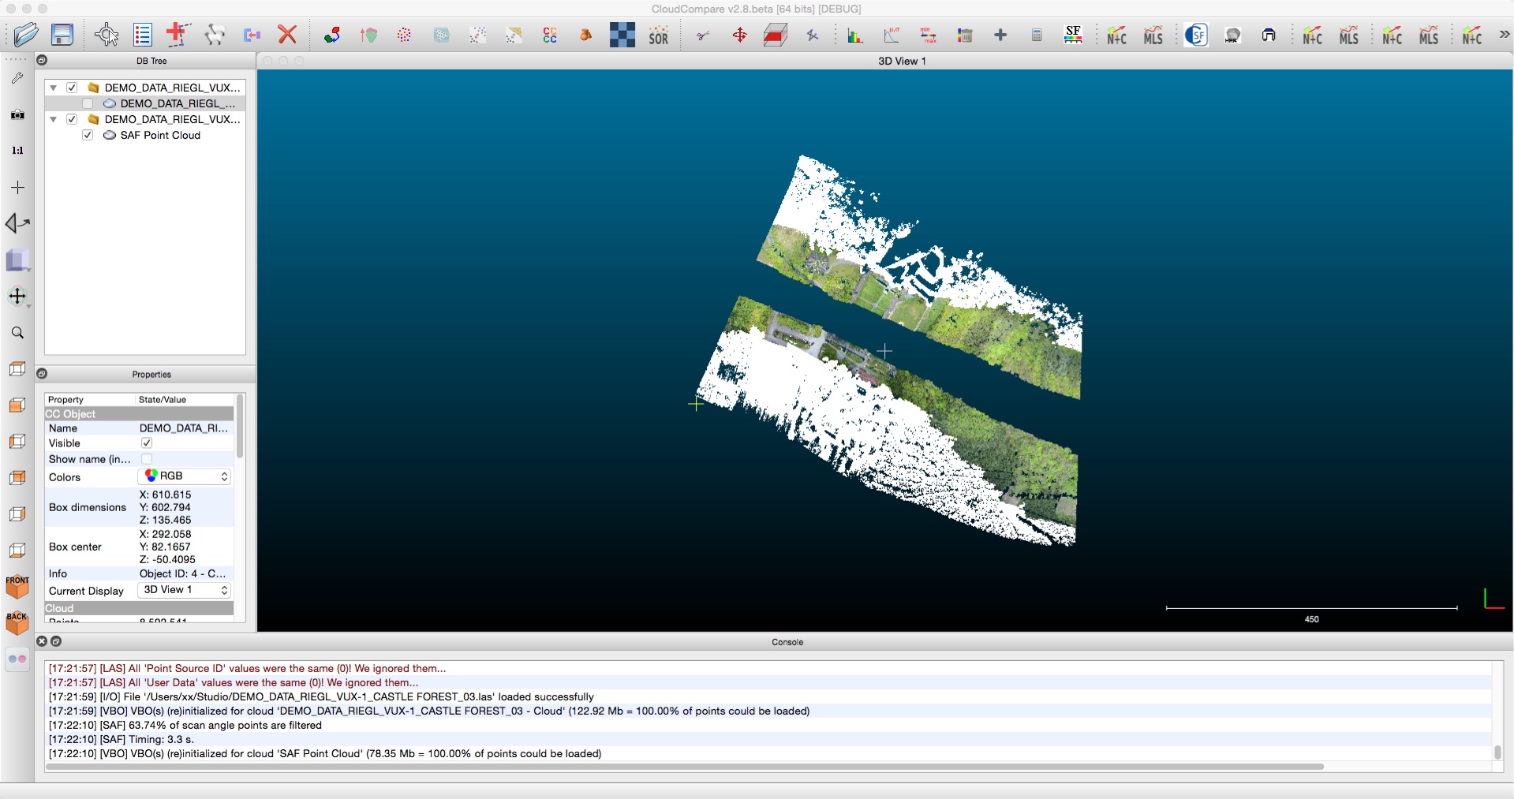Uncheck the SAF Point Cloud checkbox

click(x=88, y=135)
